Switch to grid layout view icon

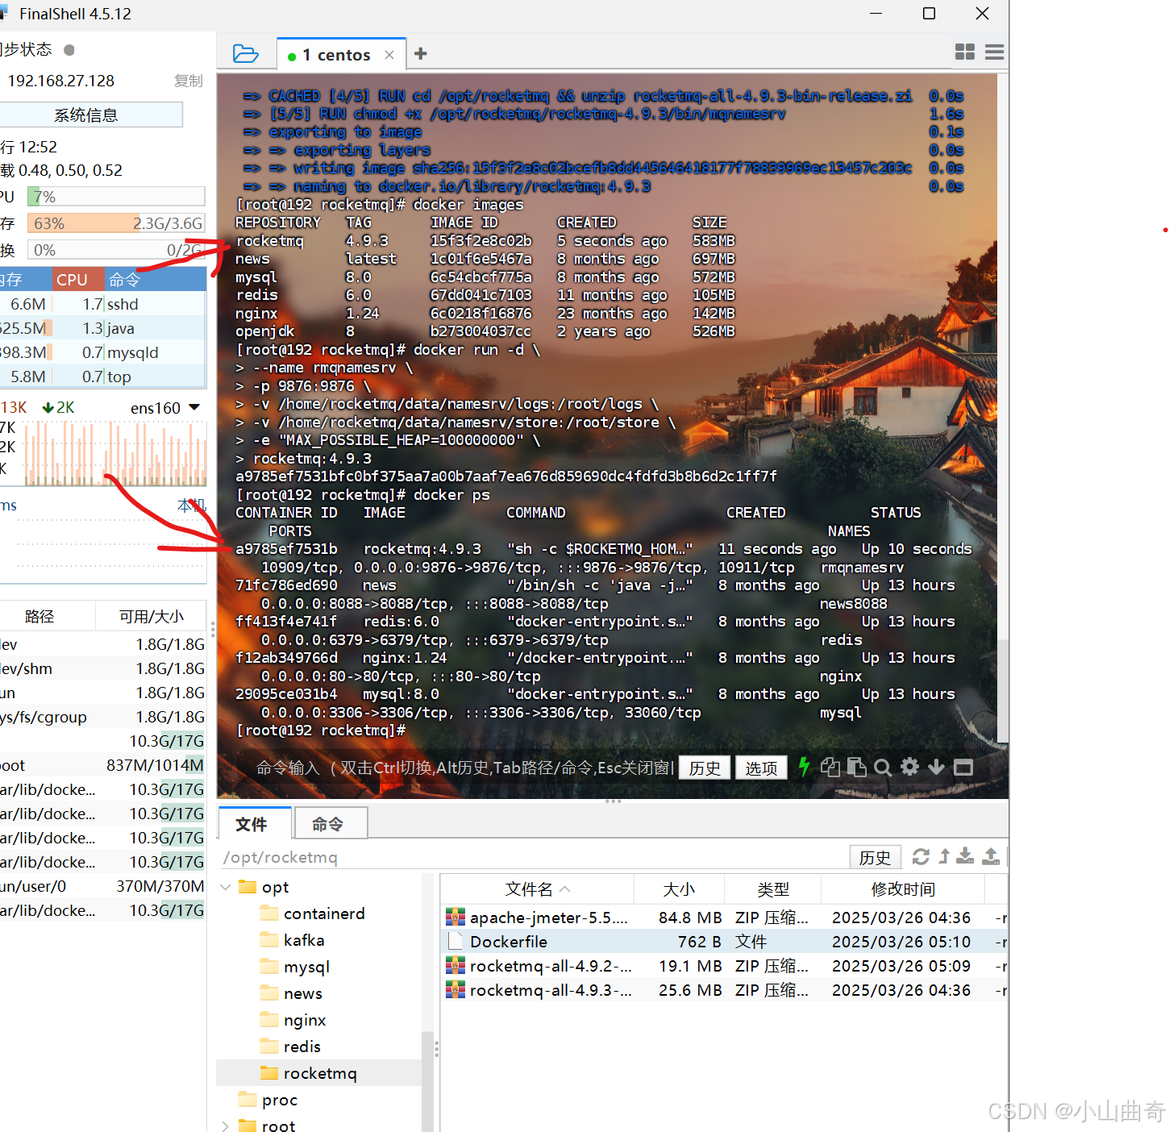point(965,52)
